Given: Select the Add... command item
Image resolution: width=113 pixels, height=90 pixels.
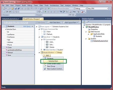Looking at the screenshot, I should (x=52, y=42).
